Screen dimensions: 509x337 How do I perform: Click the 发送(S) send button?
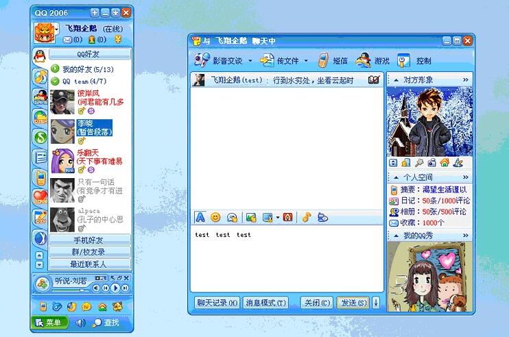click(353, 303)
